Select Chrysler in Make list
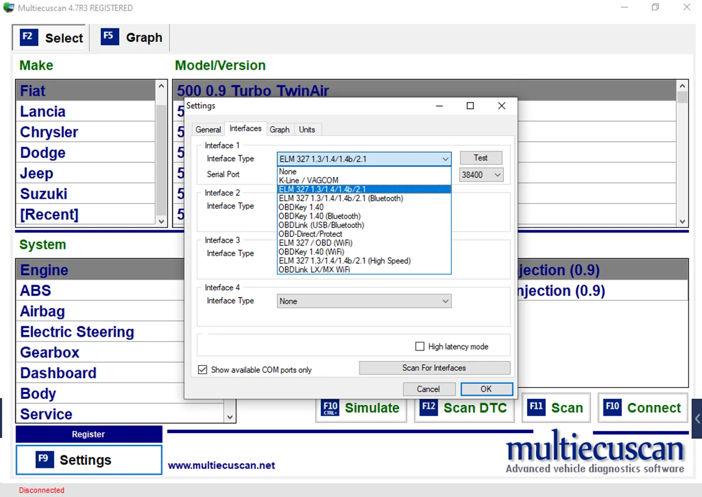The width and height of the screenshot is (702, 497). [86, 132]
